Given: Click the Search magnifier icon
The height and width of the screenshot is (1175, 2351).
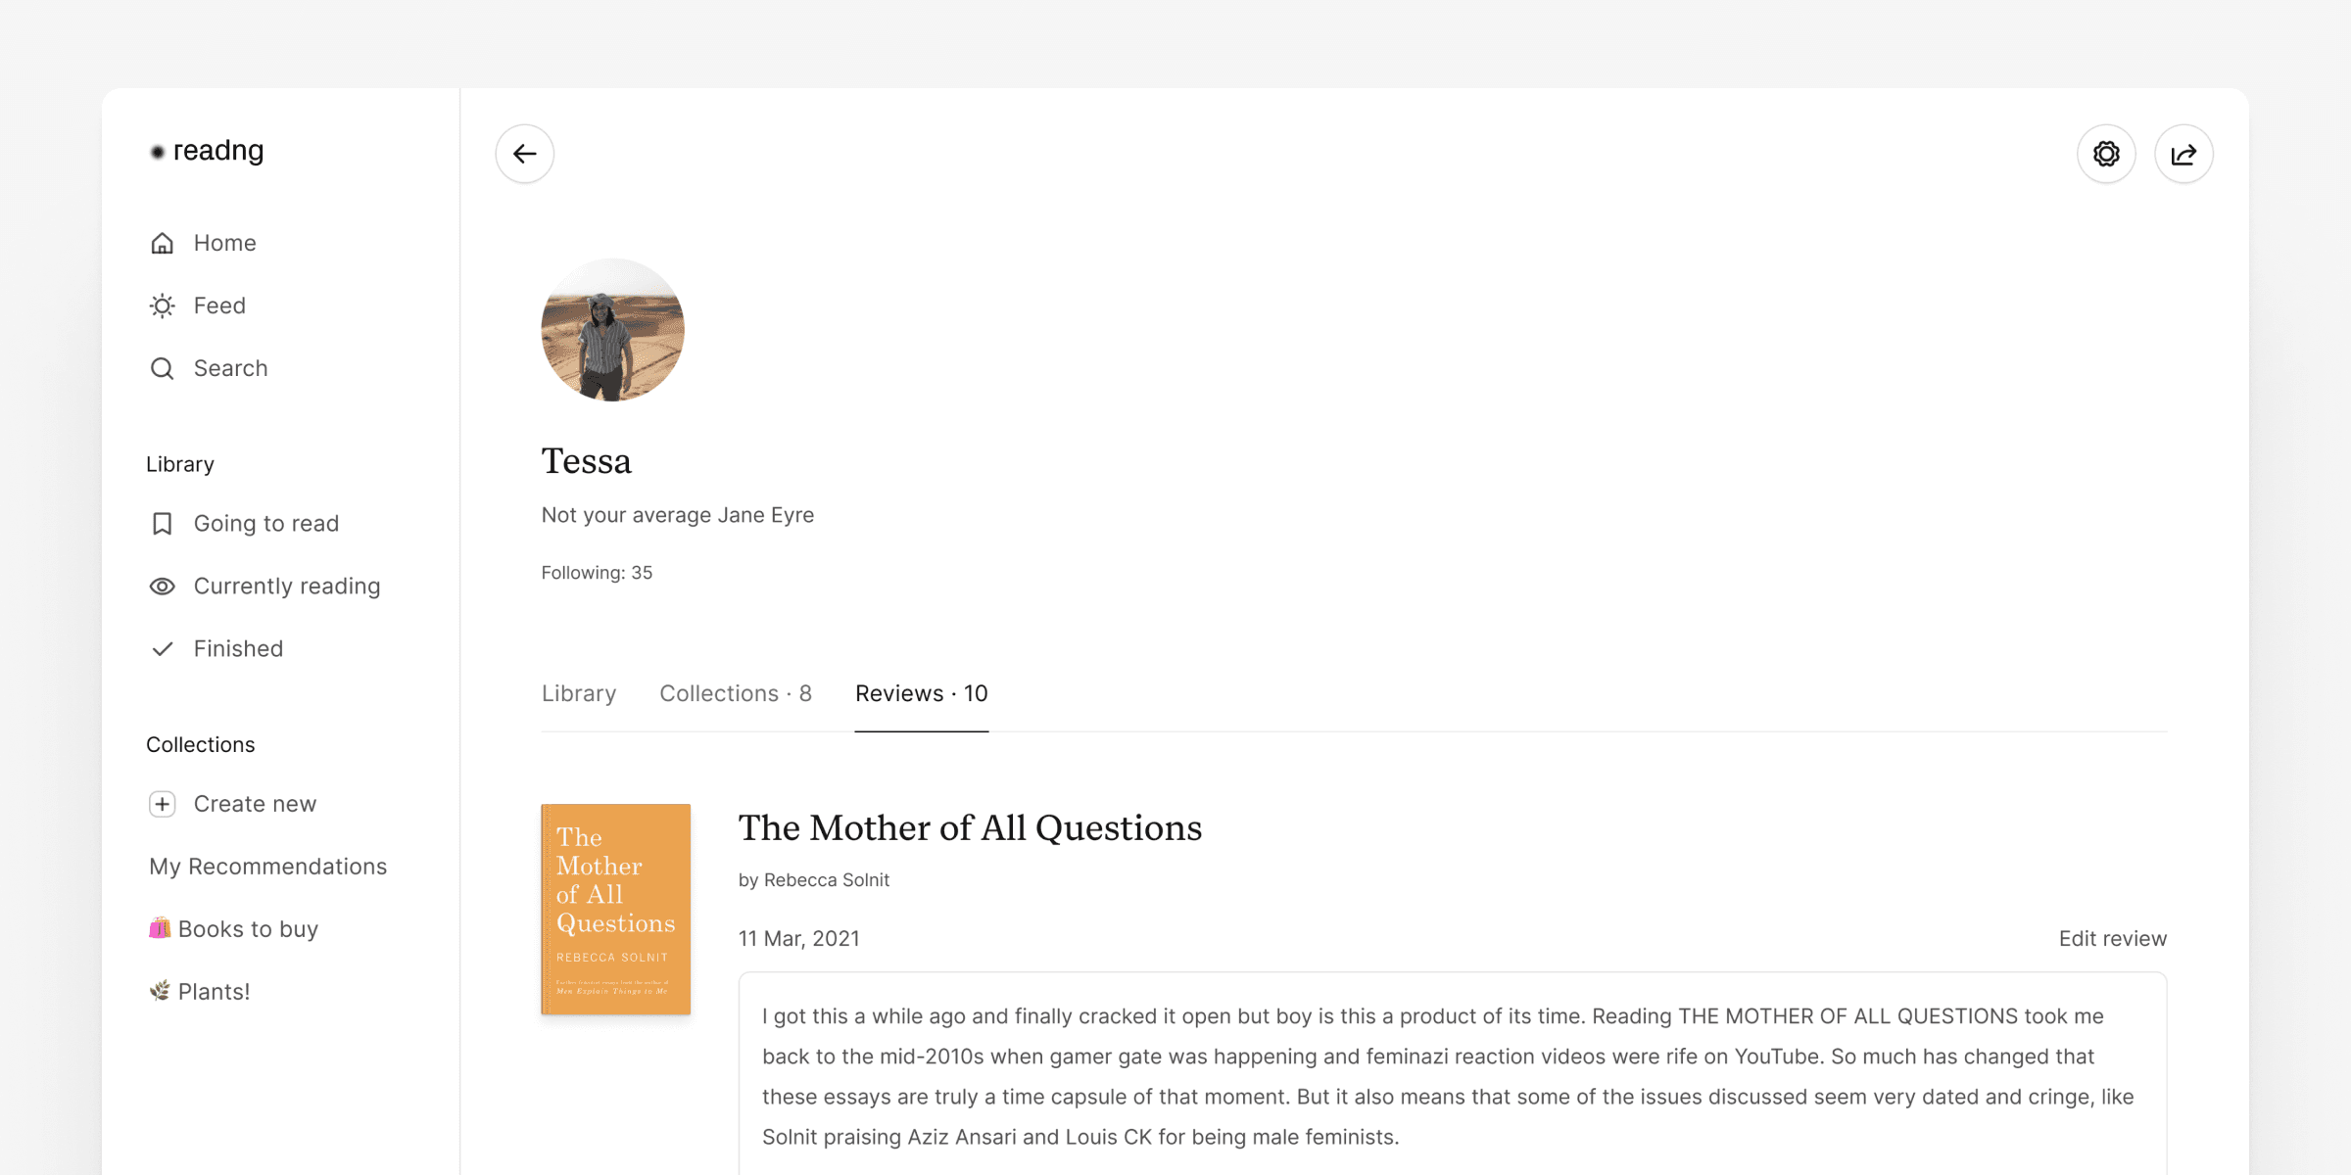Looking at the screenshot, I should pyautogui.click(x=163, y=368).
